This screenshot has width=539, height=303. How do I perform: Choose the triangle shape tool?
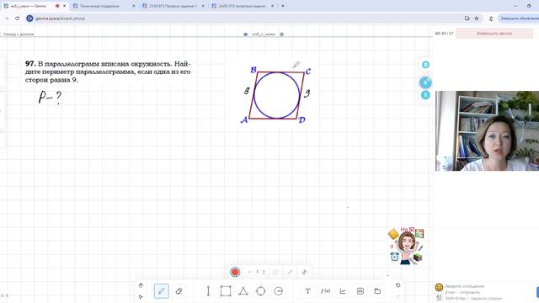pyautogui.click(x=243, y=291)
